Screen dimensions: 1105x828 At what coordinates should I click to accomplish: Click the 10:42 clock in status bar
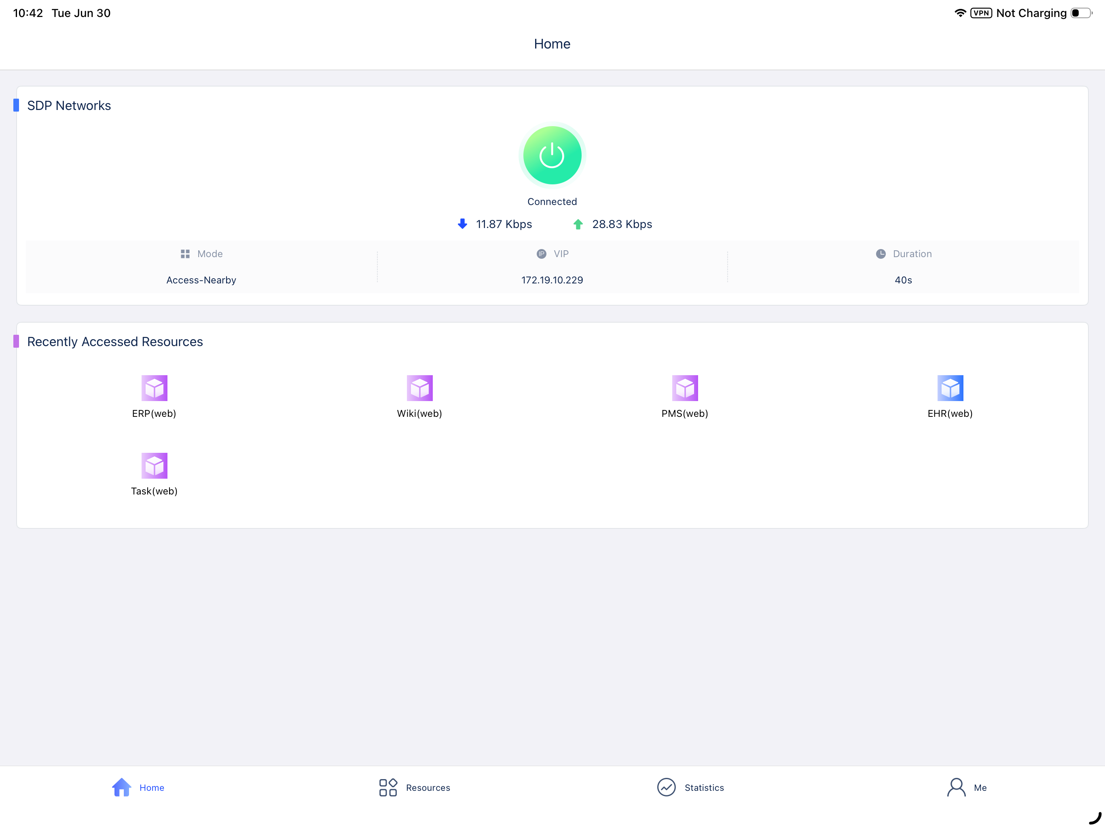[x=28, y=13]
